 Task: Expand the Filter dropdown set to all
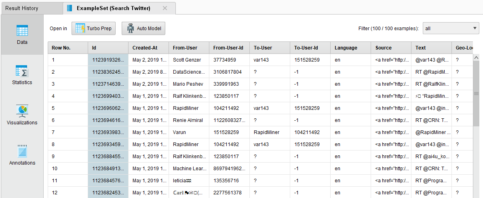coord(451,29)
